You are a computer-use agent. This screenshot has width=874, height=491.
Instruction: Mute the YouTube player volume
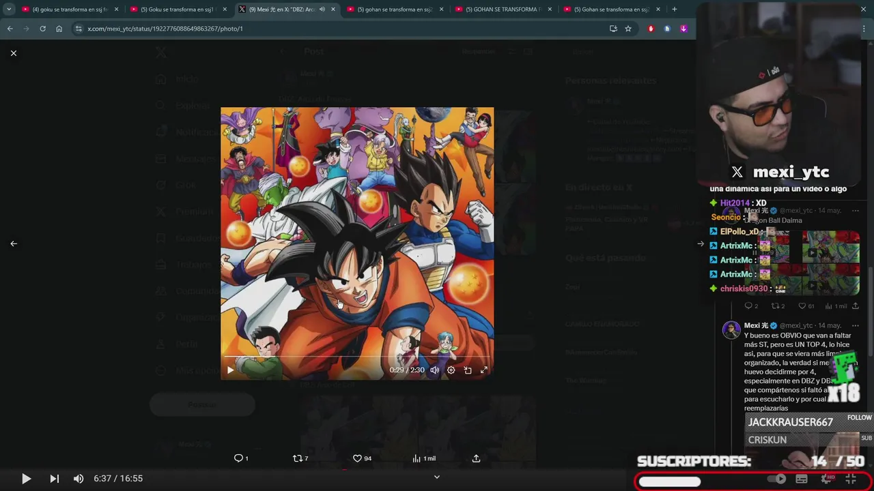(79, 479)
